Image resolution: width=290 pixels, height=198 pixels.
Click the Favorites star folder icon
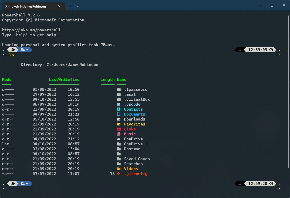pos(119,124)
